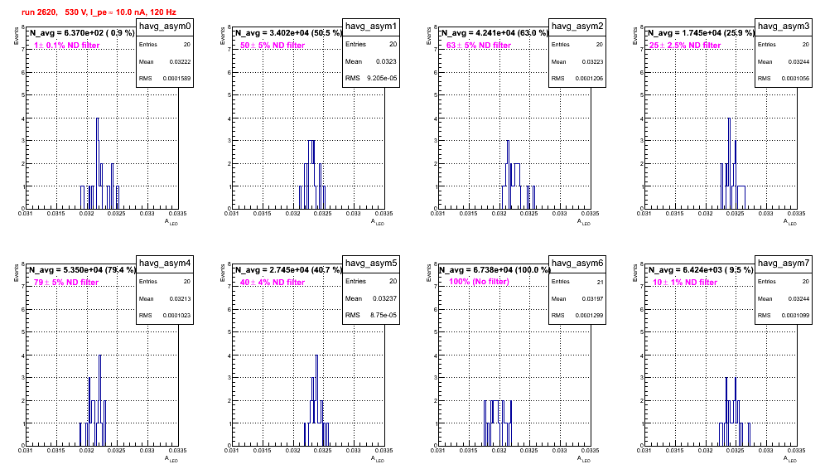This screenshot has width=825, height=474.
Task: Select the havg_asym6 stats box title
Action: [577, 264]
